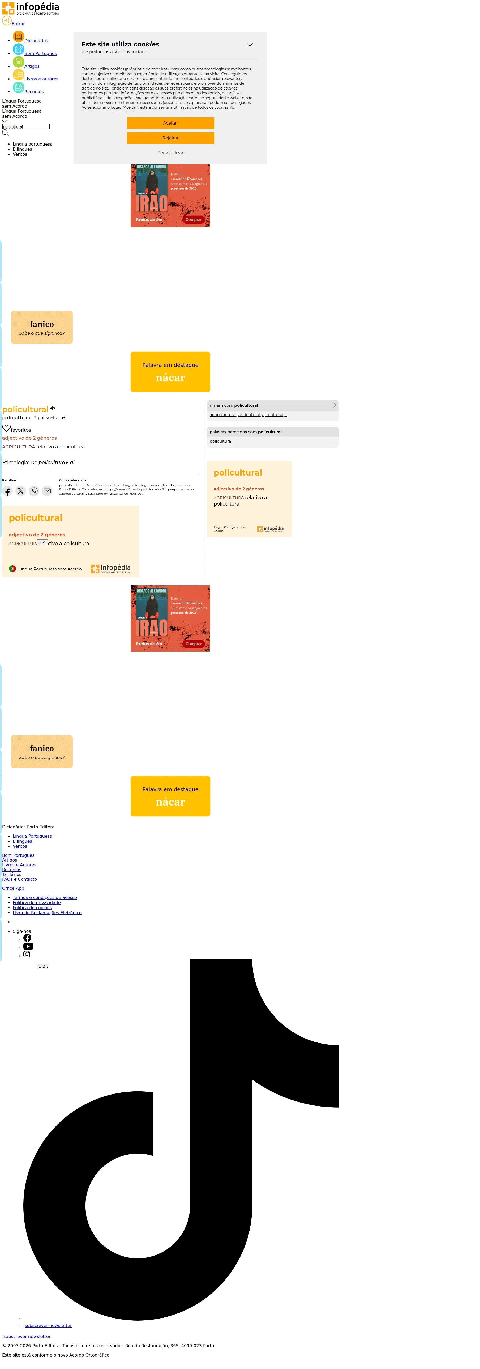
Task: Open the similar word link 'policultura'
Action: pyautogui.click(x=220, y=441)
